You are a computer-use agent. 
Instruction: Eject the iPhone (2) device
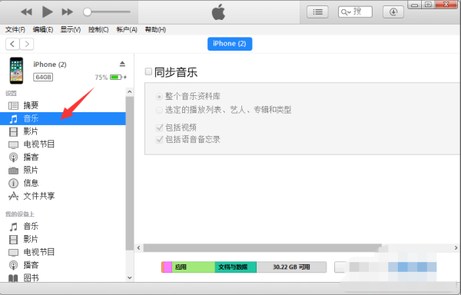click(x=122, y=64)
